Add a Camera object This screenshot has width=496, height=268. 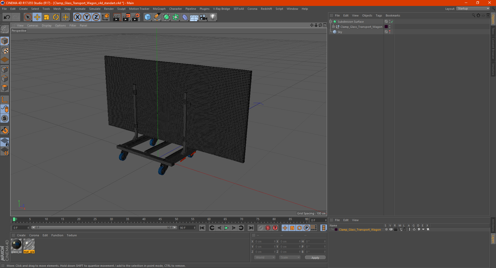tap(204, 17)
